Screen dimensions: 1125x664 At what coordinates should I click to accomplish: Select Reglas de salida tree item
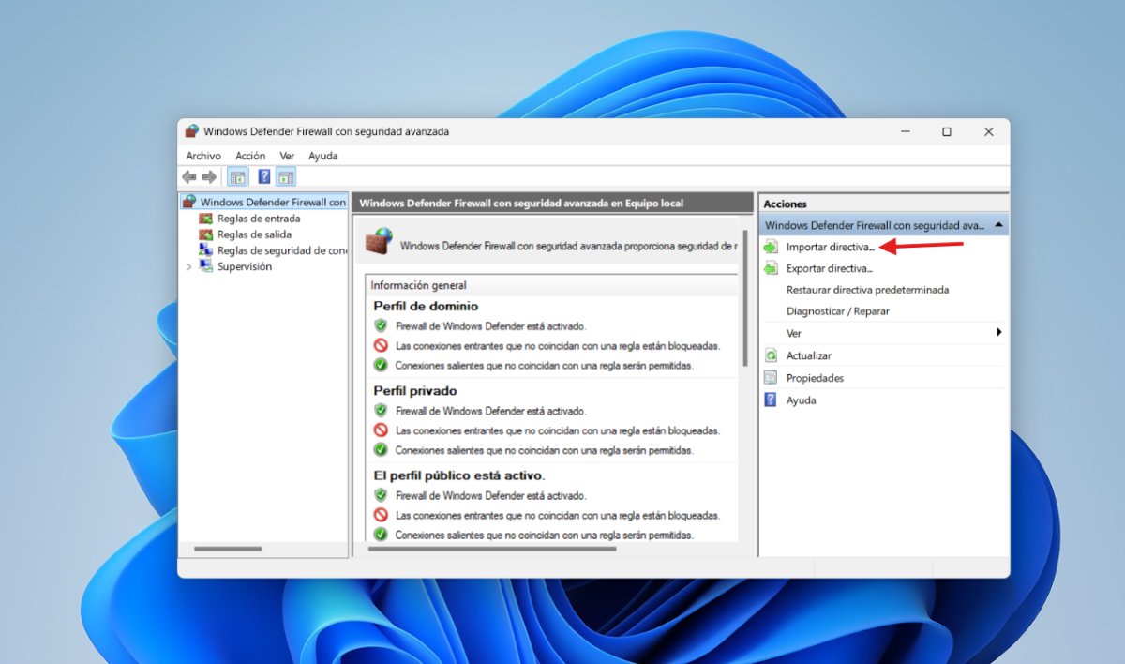(x=254, y=234)
